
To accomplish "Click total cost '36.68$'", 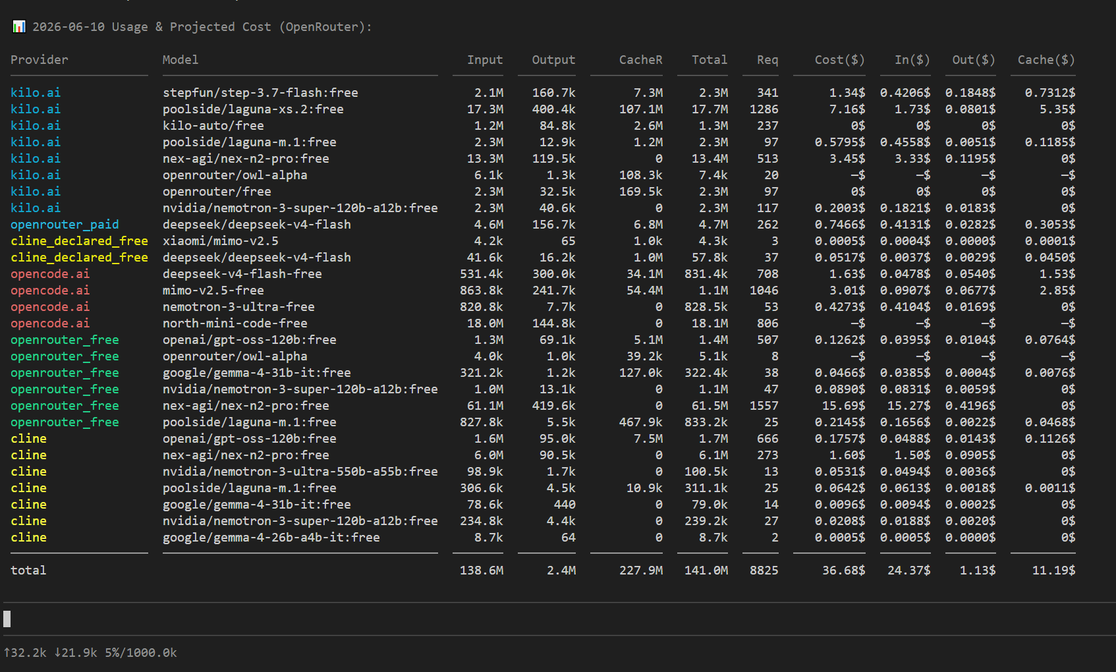I will click(843, 571).
